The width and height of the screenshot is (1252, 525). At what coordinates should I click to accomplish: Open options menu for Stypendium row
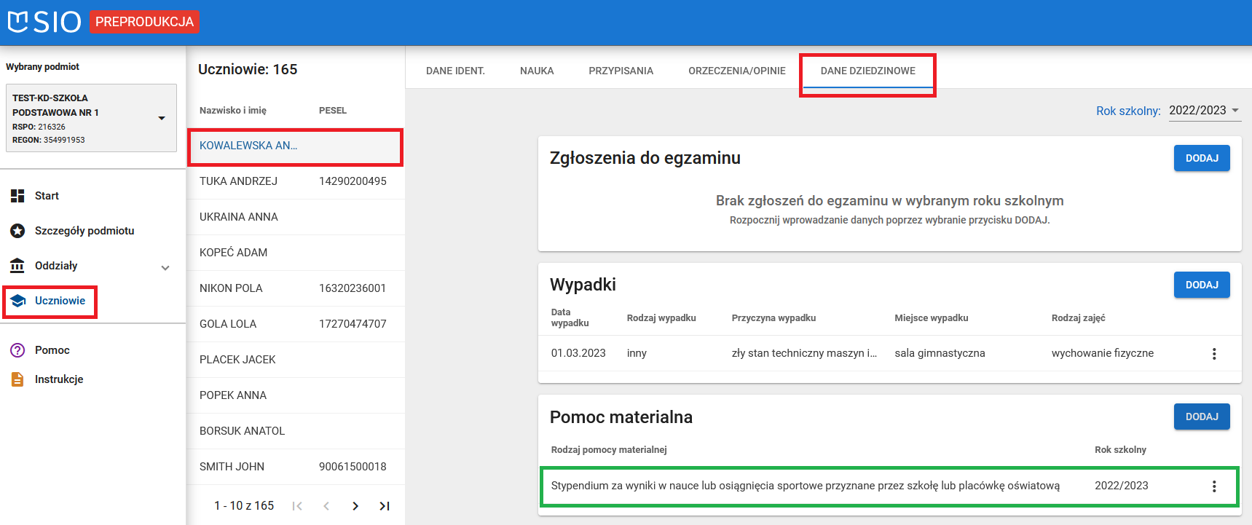1214,486
